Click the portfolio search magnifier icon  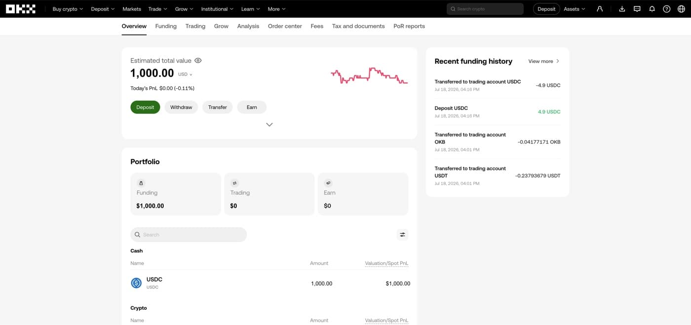coord(138,235)
